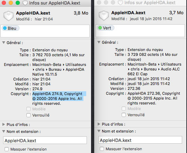This screenshot has height=153, width=187.
Task: Click version value 272.36
Action: [x=134, y=88]
